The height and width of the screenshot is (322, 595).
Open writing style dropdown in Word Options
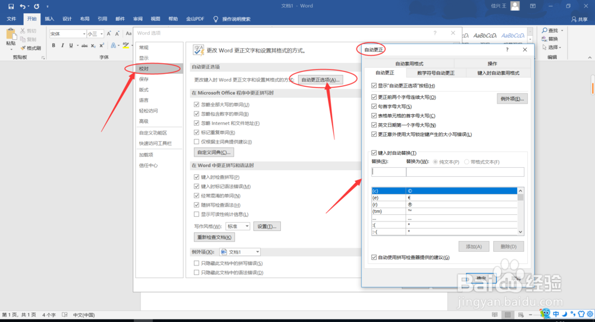[x=237, y=226]
